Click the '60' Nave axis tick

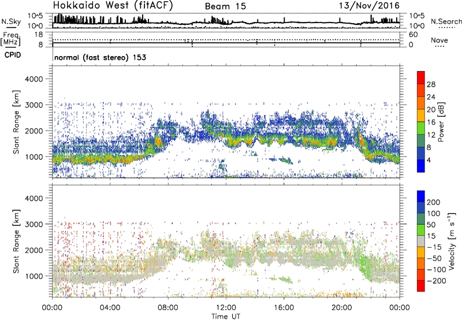[x=413, y=35]
